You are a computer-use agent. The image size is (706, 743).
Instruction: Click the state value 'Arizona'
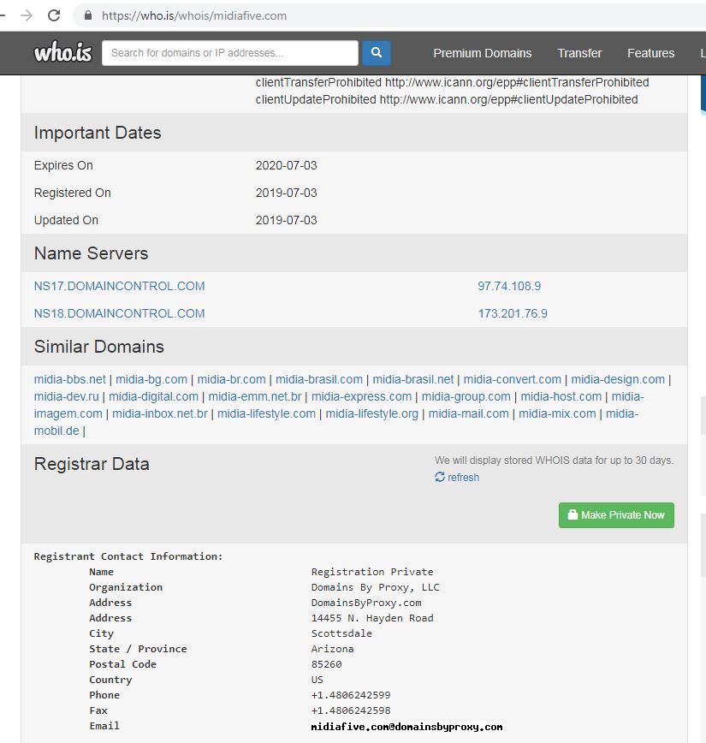pyautogui.click(x=332, y=649)
